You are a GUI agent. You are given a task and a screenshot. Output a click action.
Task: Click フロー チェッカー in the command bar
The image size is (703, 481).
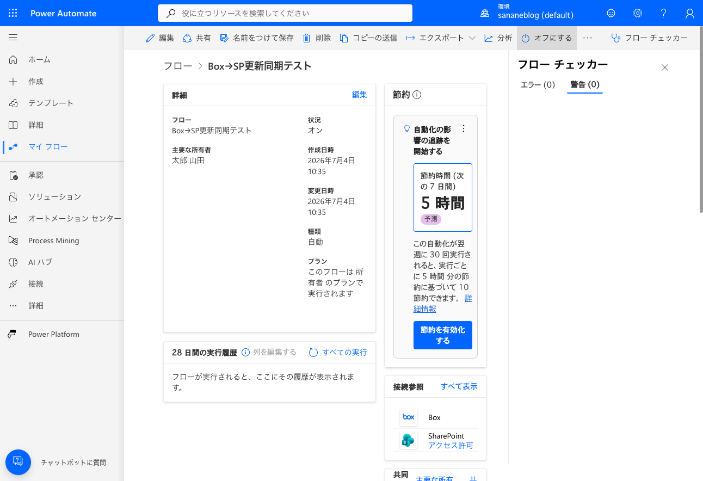(x=650, y=38)
